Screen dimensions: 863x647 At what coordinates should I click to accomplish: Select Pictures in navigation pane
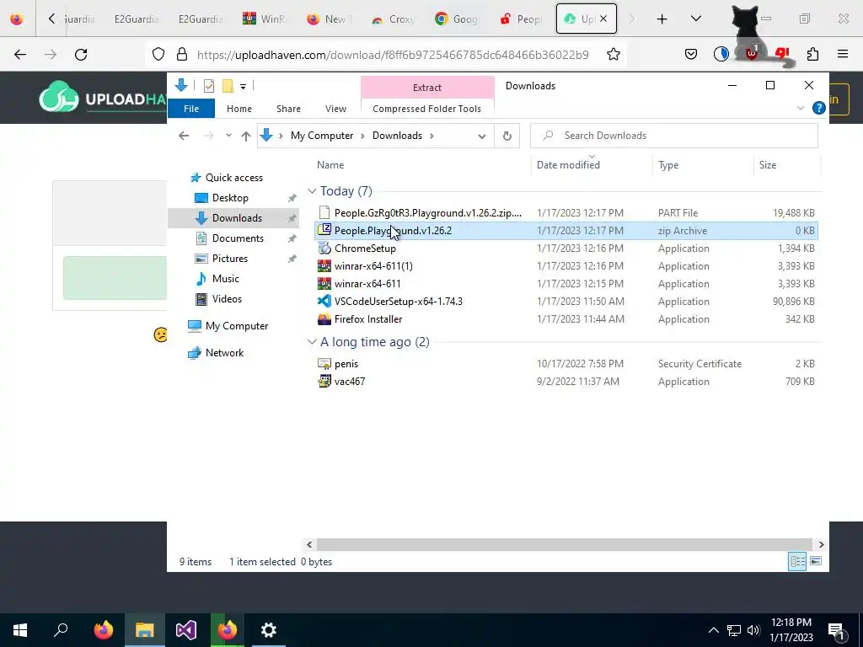229,259
